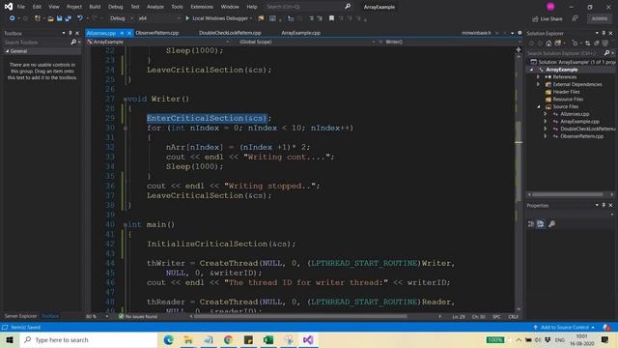The height and width of the screenshot is (348, 618).
Task: Click the navigate backward arrow icon
Action: pyautogui.click(x=13, y=18)
